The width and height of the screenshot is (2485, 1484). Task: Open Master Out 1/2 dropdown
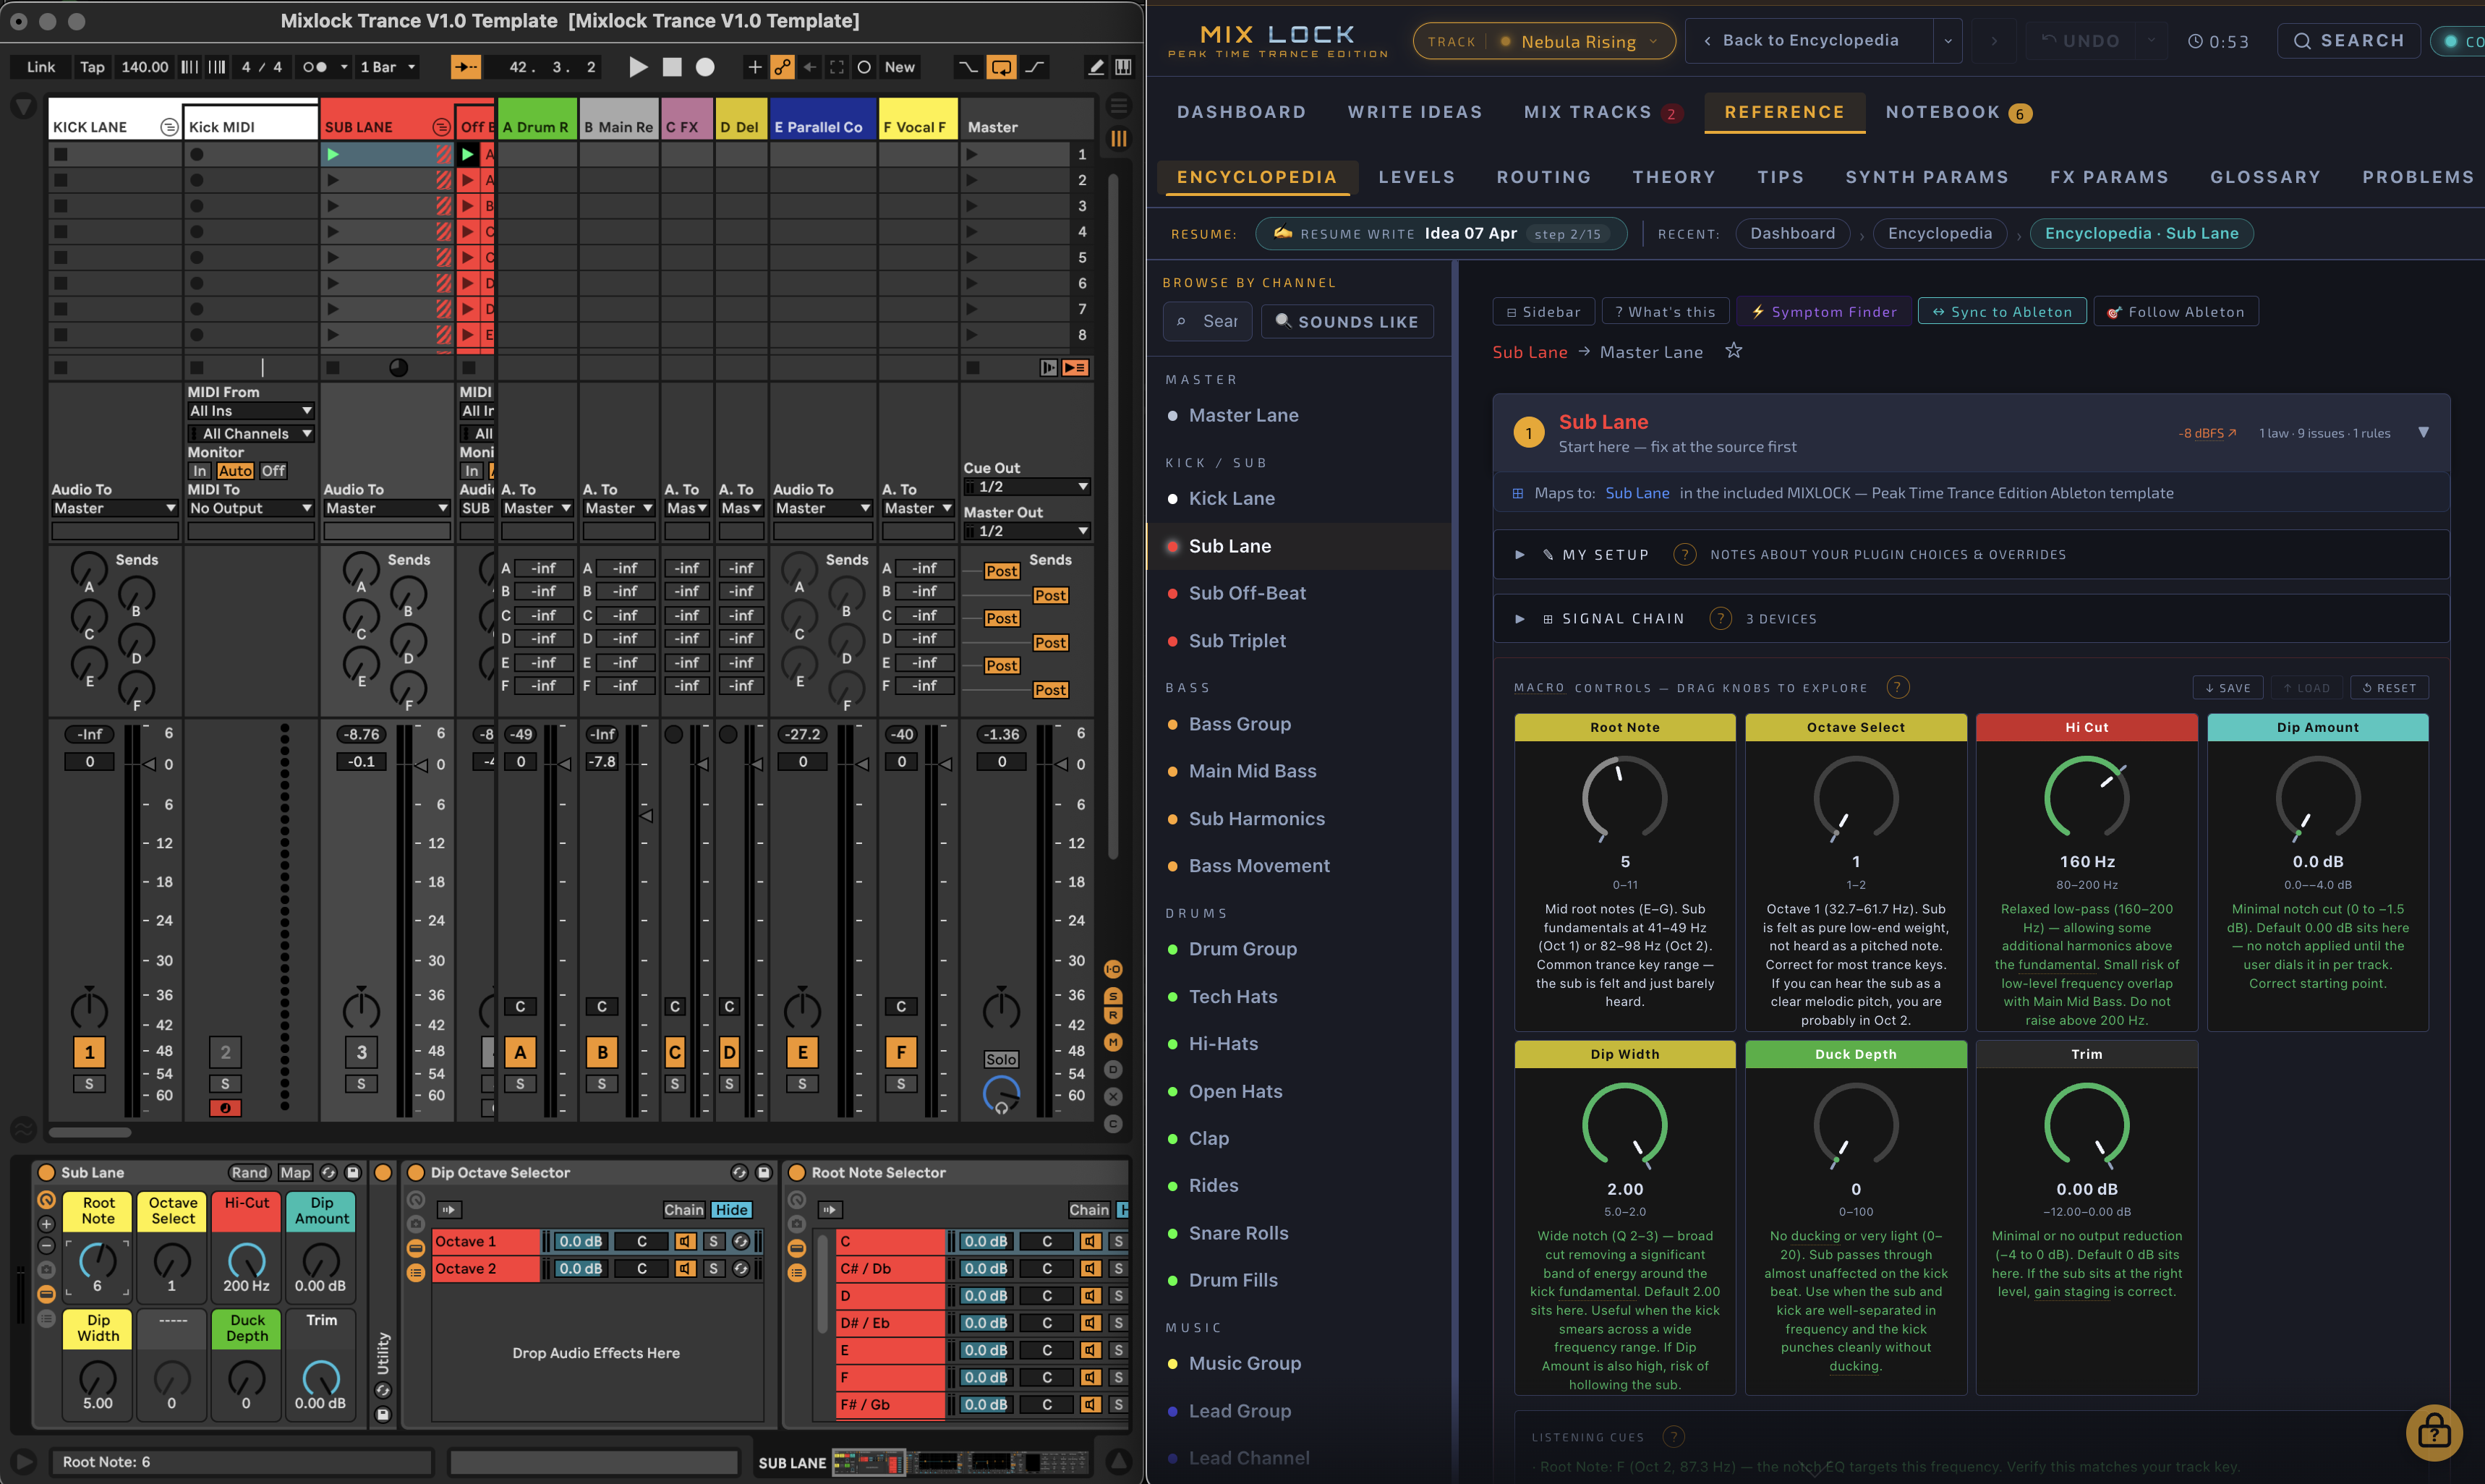1027,530
